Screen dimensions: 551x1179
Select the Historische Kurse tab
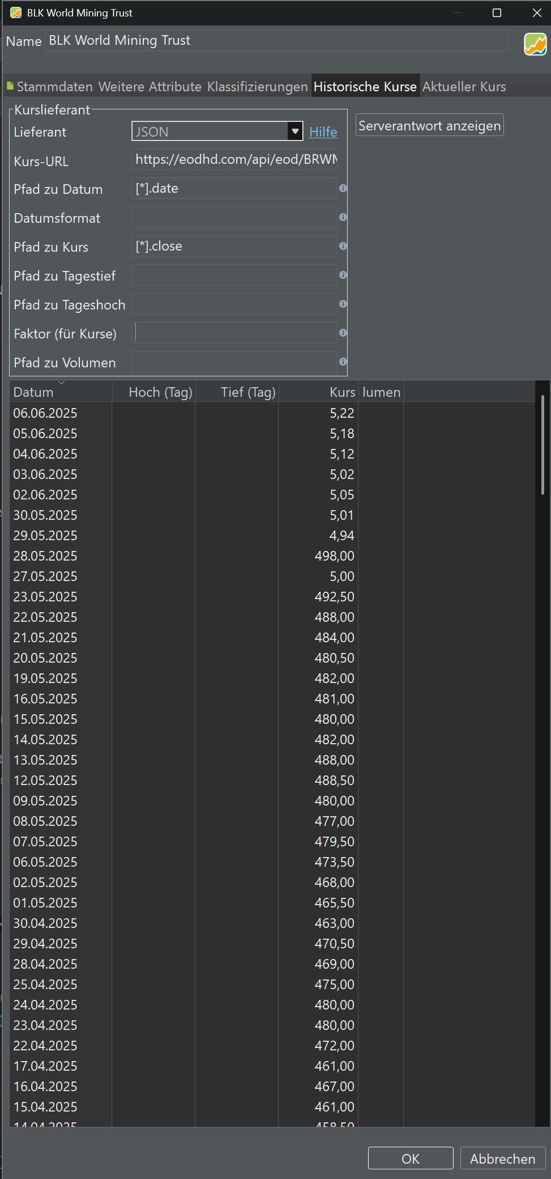tap(365, 87)
